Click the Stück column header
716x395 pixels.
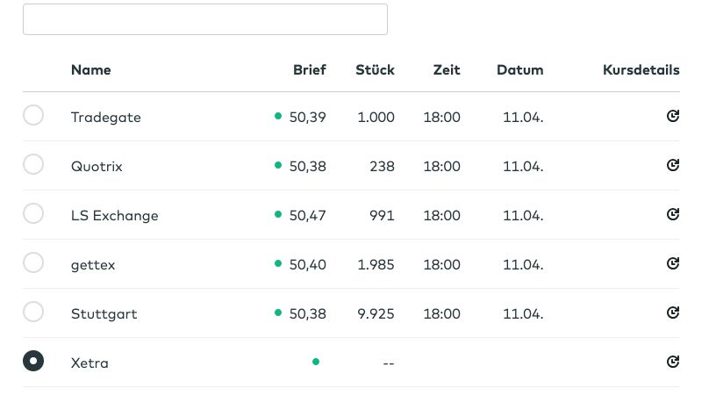pyautogui.click(x=375, y=70)
